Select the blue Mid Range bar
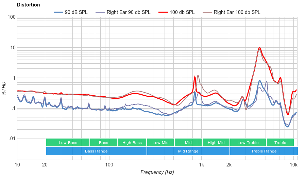Image resolution: width=306 pixels, height=177 pixels. (188, 151)
